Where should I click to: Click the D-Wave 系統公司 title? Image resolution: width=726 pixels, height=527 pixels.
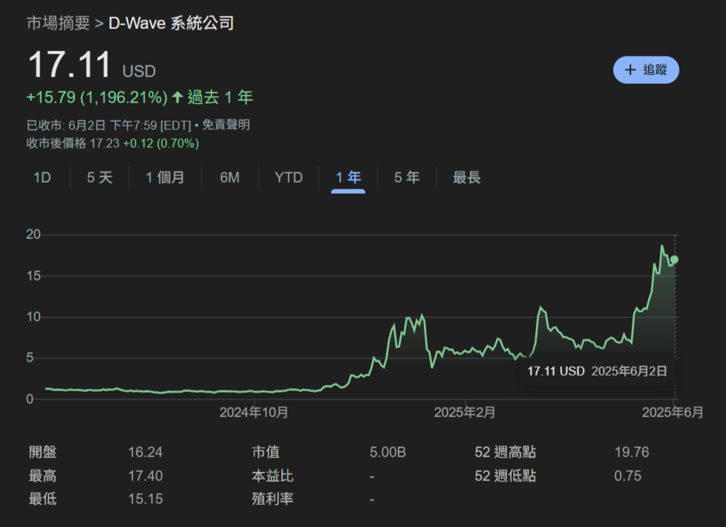[x=171, y=23]
